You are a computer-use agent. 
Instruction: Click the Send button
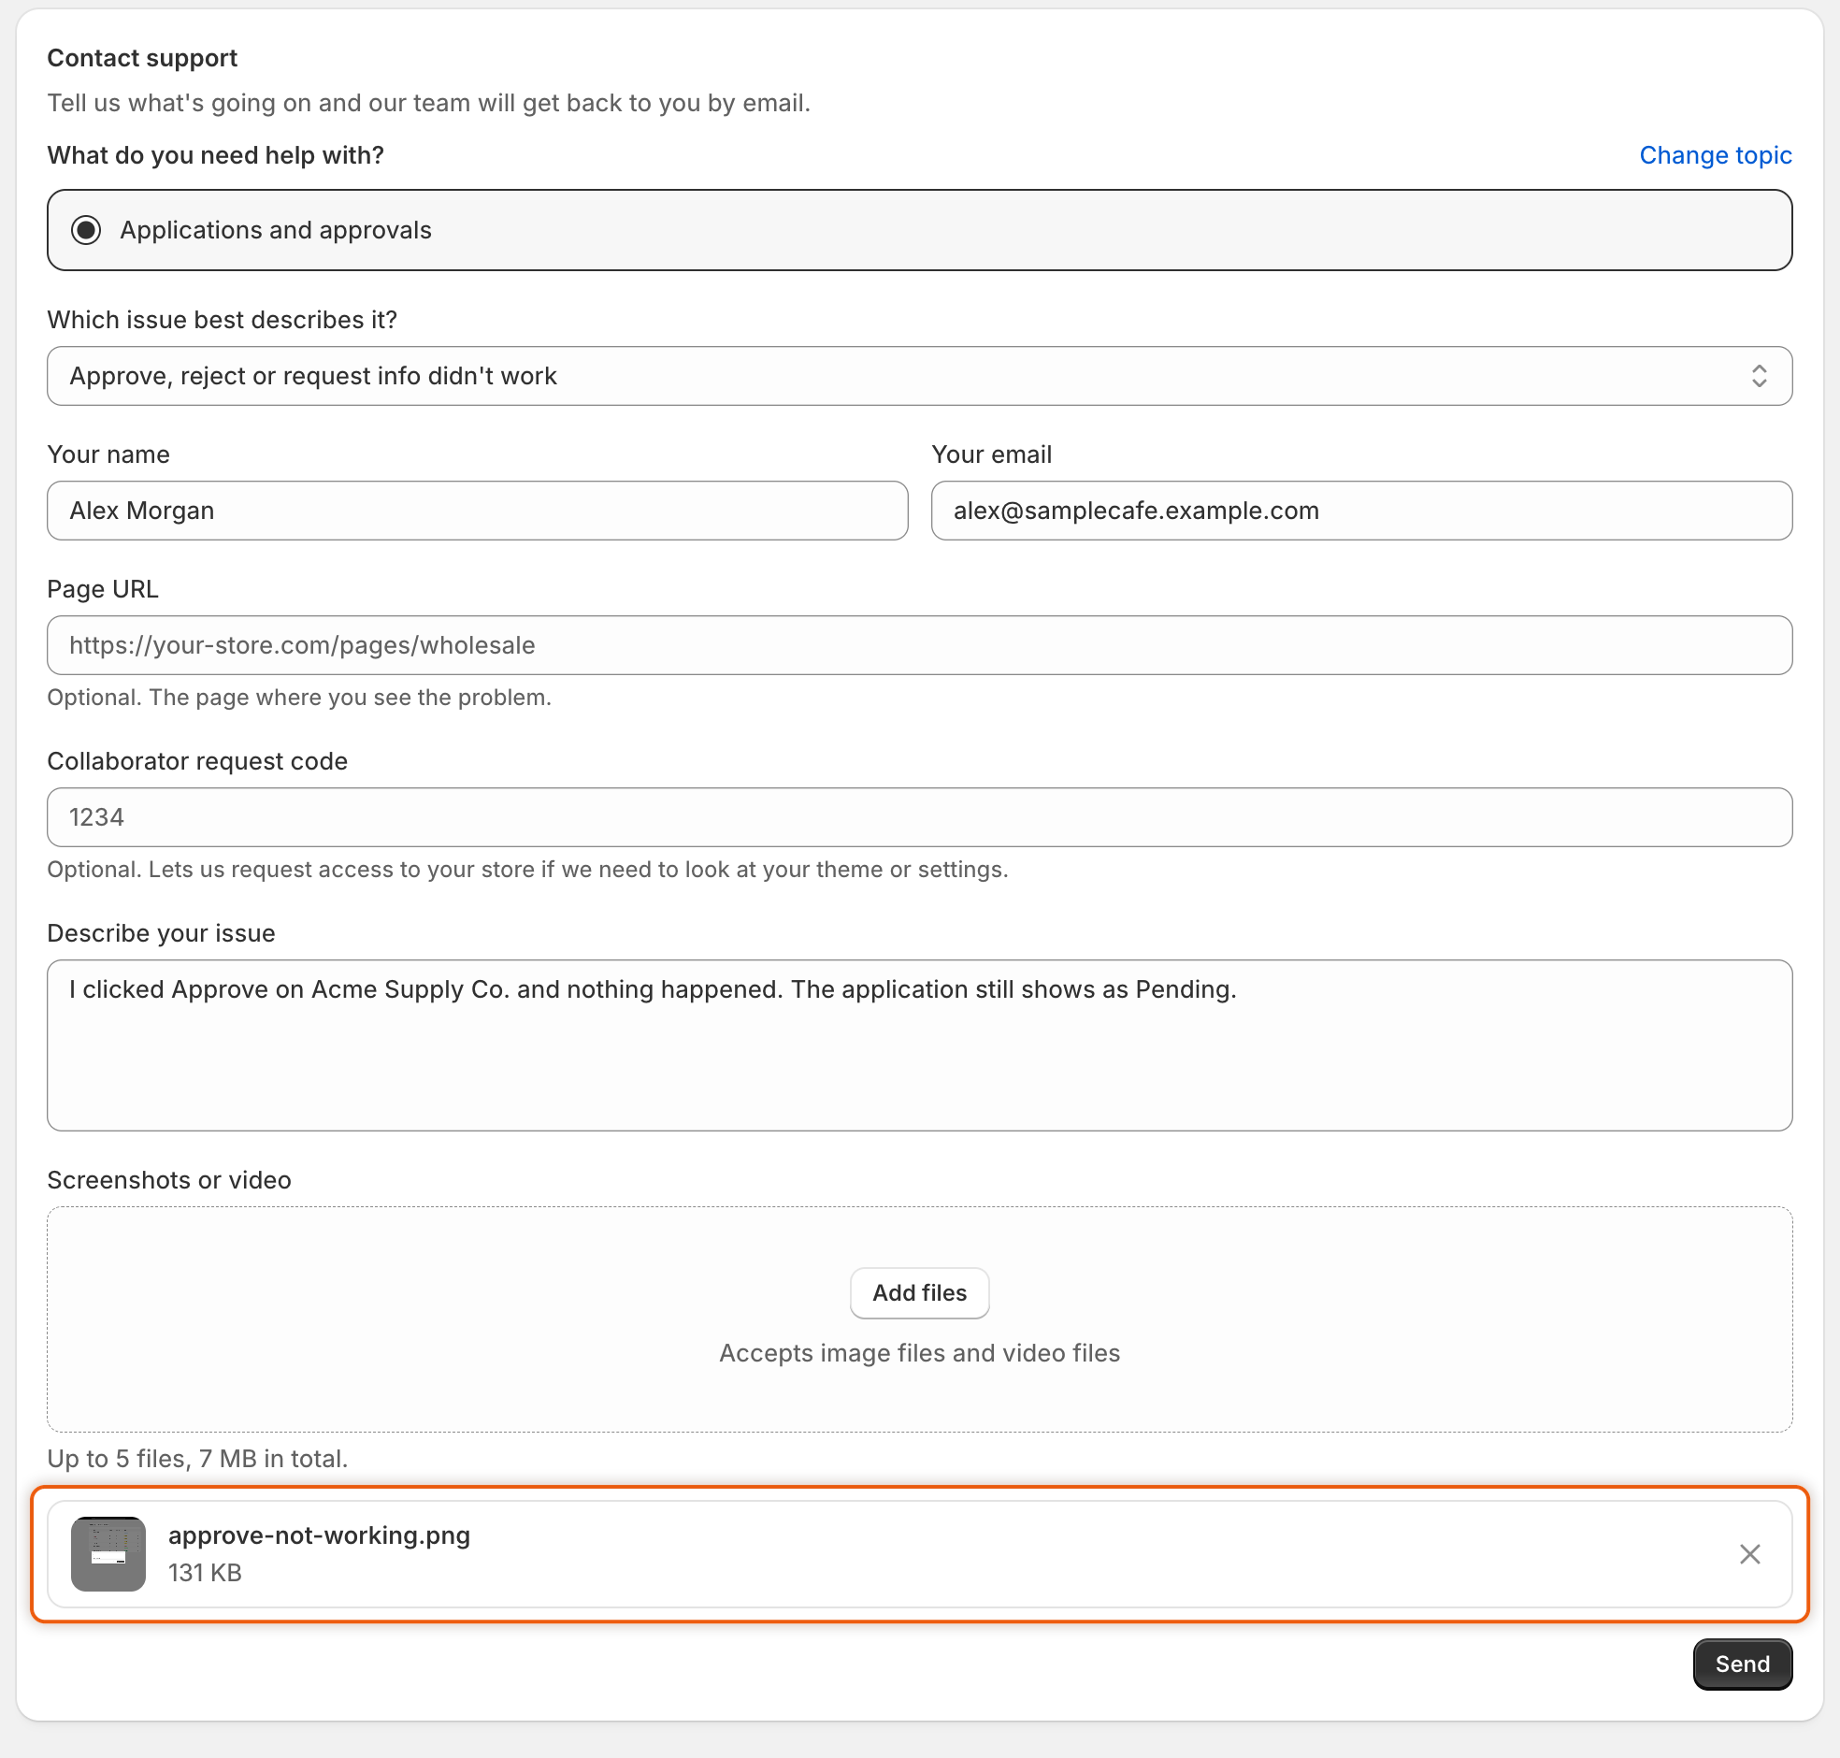1742,1664
